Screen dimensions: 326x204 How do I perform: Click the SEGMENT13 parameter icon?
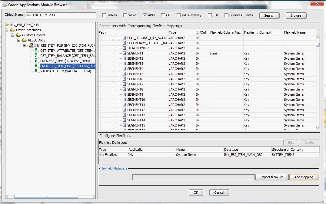(124, 115)
